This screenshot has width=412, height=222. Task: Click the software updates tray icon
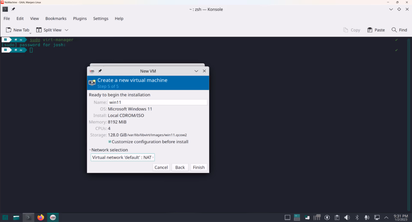327,217
